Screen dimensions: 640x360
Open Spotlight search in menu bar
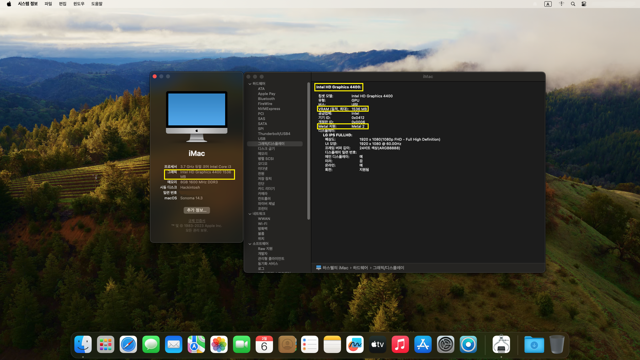573,4
